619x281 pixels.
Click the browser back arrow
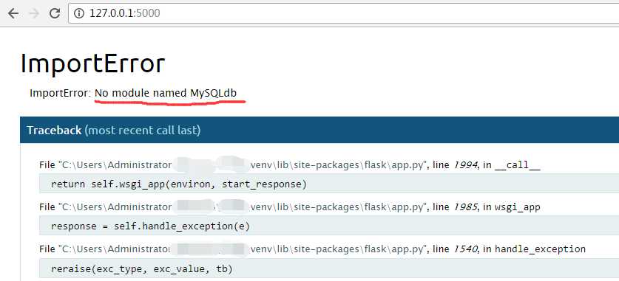pyautogui.click(x=13, y=13)
